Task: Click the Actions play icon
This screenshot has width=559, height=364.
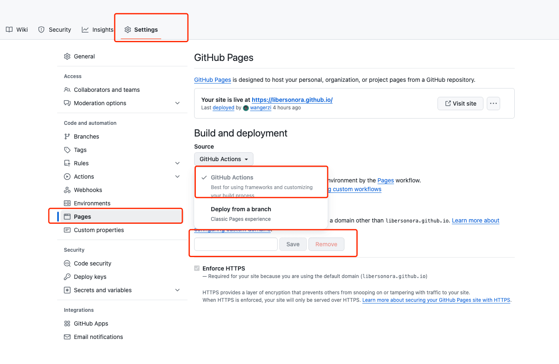Action: (67, 177)
